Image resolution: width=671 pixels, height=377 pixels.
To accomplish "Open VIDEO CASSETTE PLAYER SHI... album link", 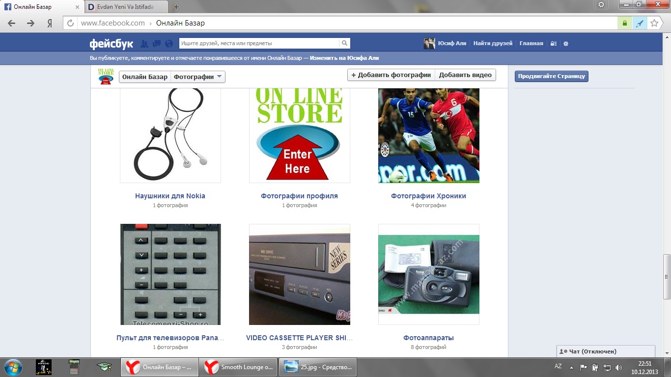I will coord(299,338).
